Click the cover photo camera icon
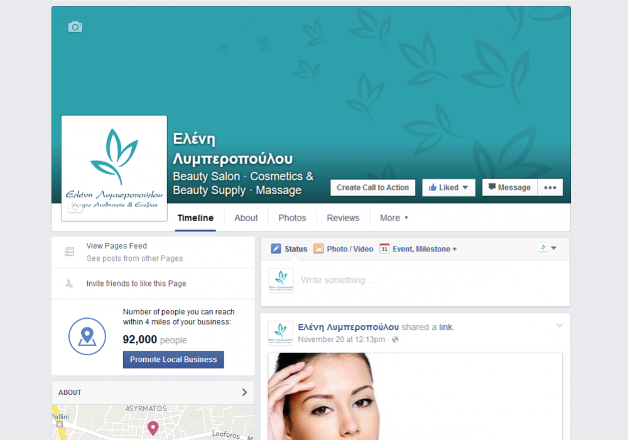Image resolution: width=628 pixels, height=440 pixels. [75, 27]
